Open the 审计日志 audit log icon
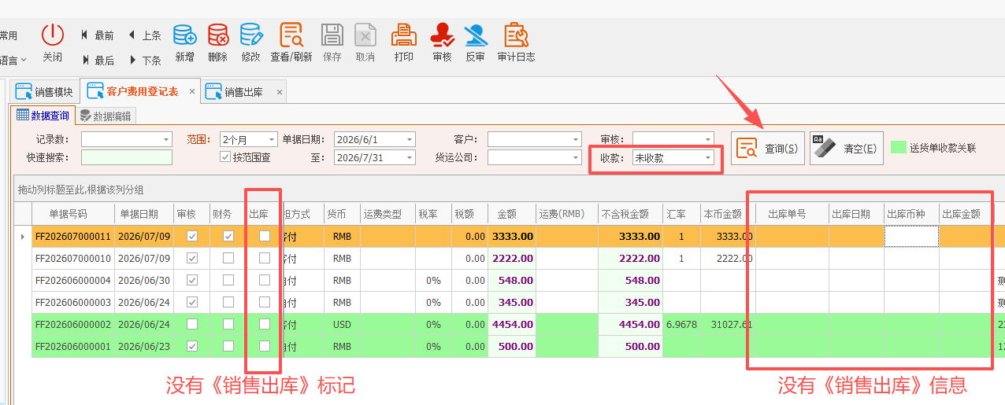This screenshot has width=1005, height=405. point(516,35)
